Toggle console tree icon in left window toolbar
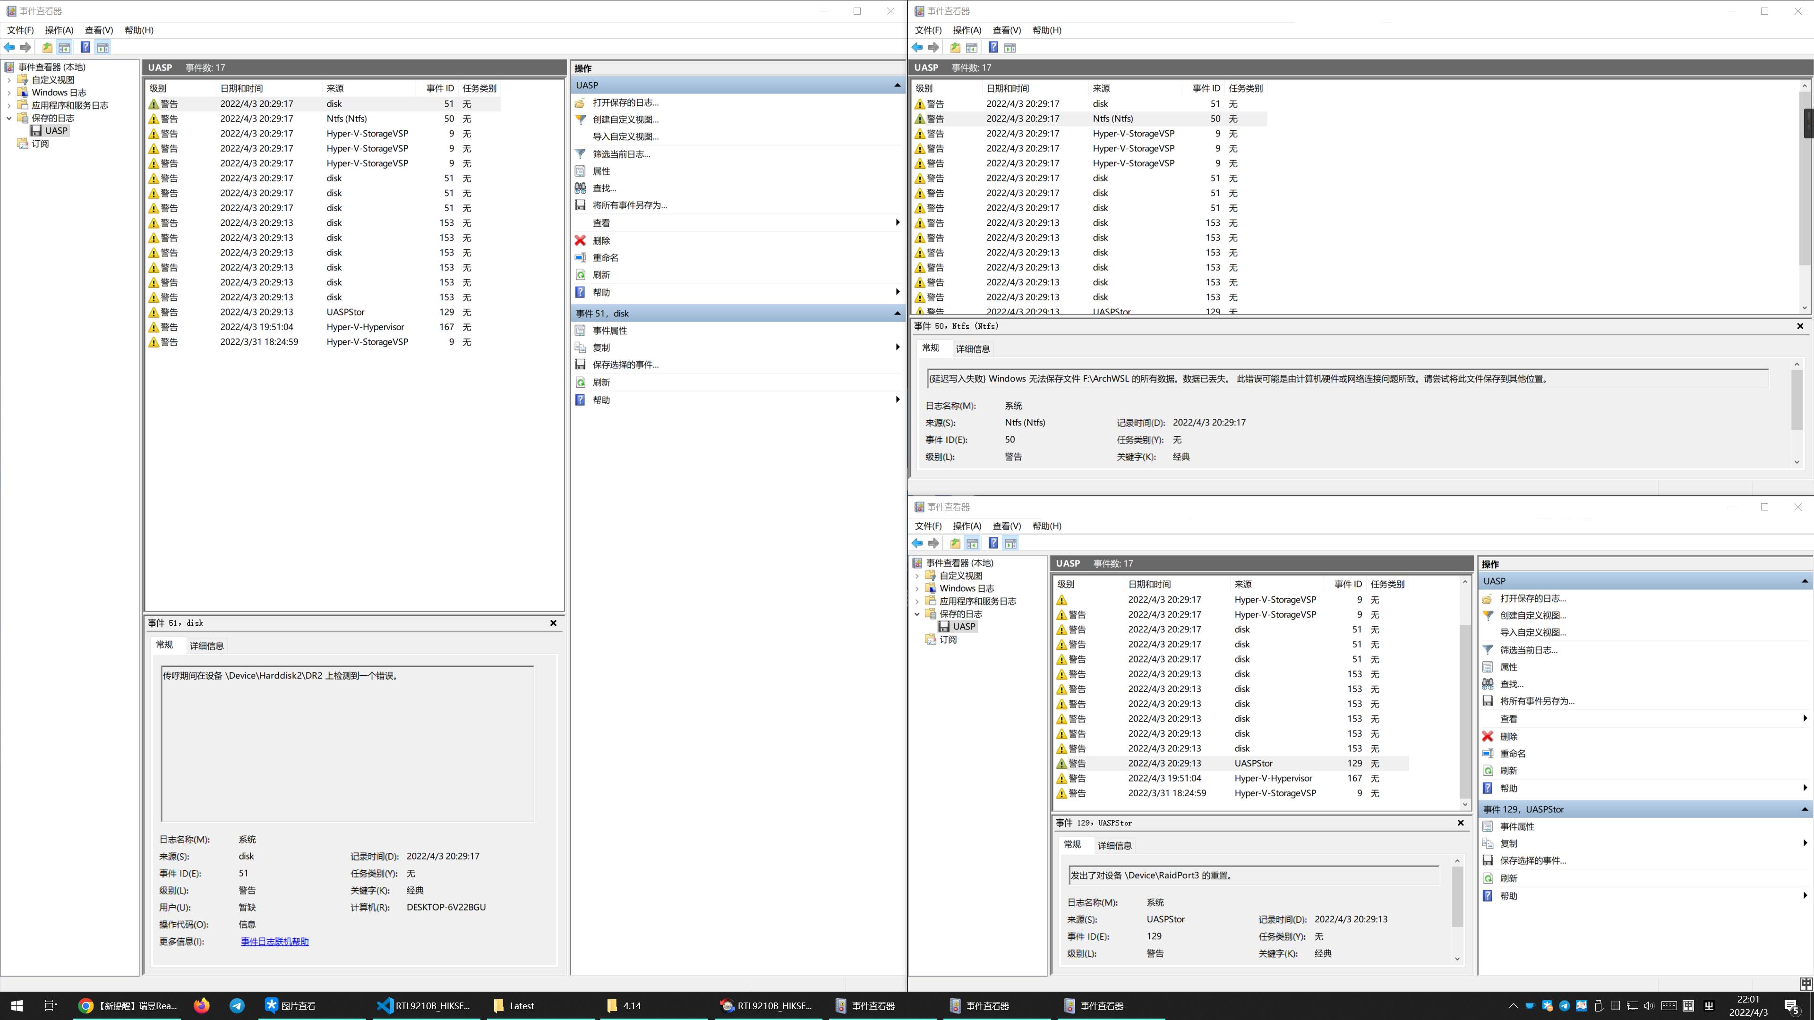The height and width of the screenshot is (1020, 1814). pyautogui.click(x=64, y=47)
